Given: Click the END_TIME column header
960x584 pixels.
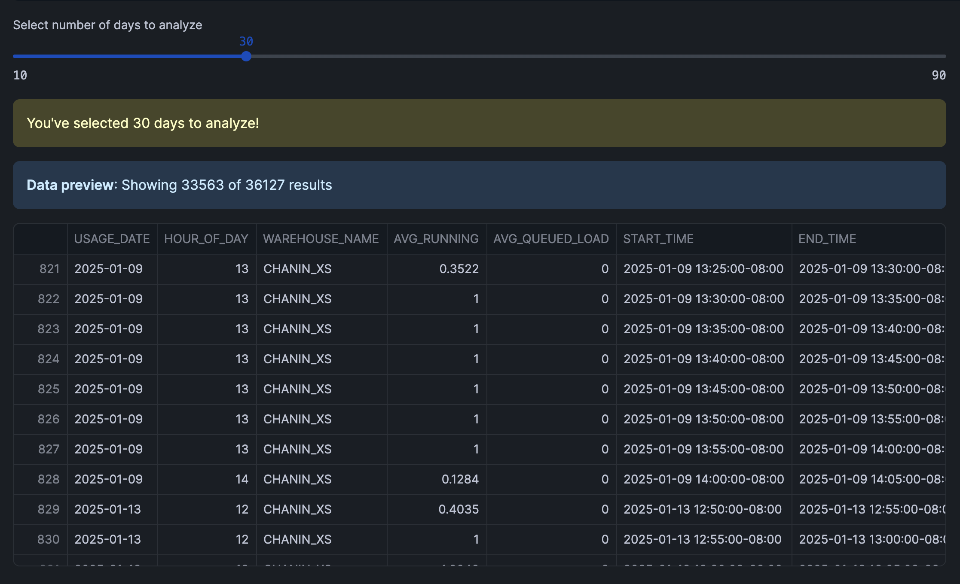Looking at the screenshot, I should (827, 239).
